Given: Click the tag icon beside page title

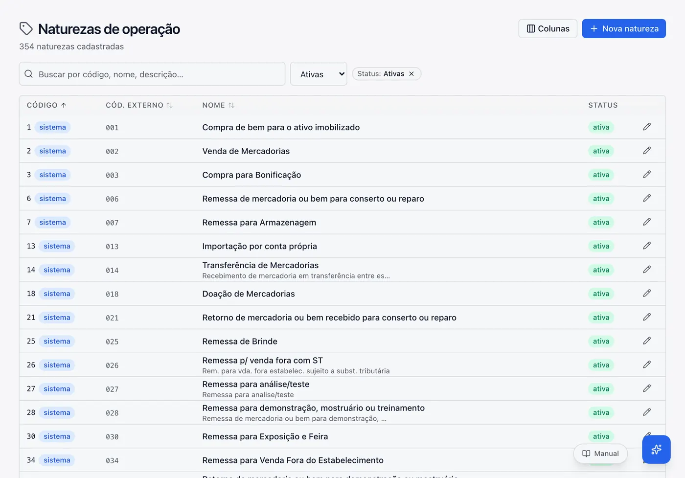Looking at the screenshot, I should coord(26,28).
